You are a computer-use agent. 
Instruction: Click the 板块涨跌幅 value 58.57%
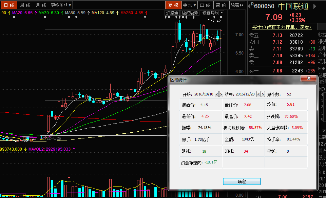[x=255, y=128]
